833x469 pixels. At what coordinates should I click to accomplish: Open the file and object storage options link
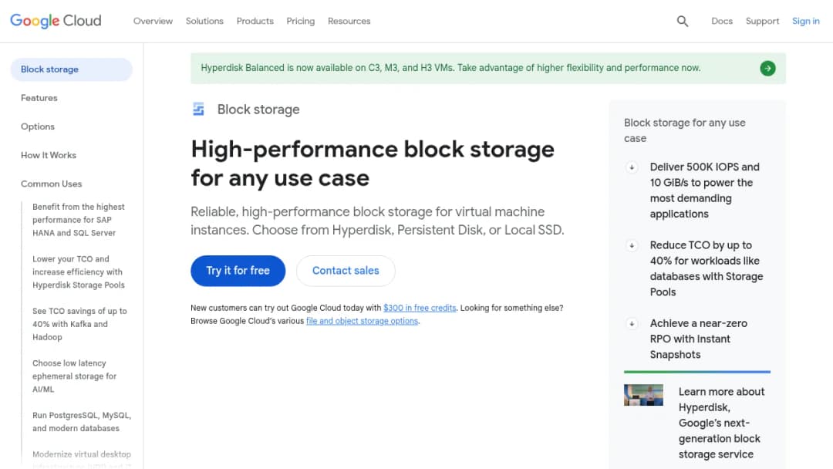pyautogui.click(x=363, y=322)
